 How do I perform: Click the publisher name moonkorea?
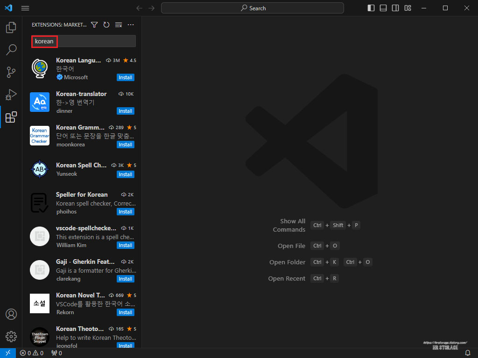point(70,145)
